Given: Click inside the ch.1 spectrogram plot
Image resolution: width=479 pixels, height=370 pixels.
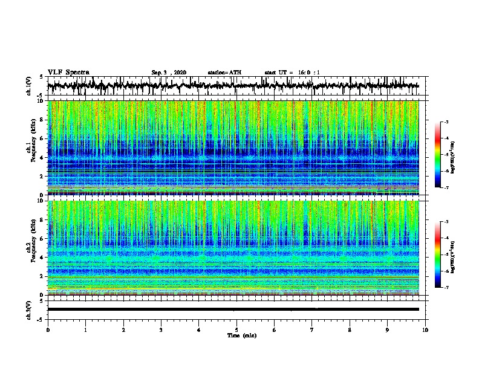Looking at the screenshot, I should tap(233, 148).
